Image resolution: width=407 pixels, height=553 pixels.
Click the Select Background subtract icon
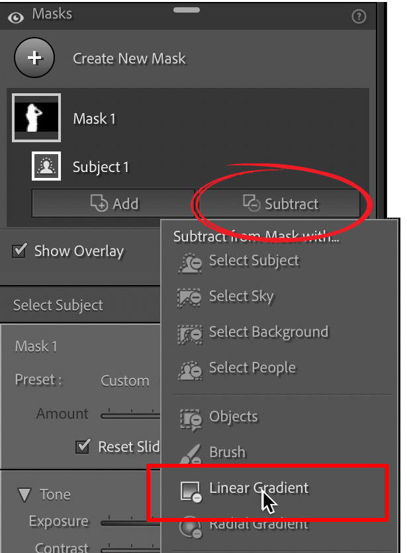point(189,334)
